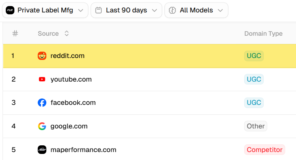Click the Facebook logo icon
Viewport: 296px width, 160px height.
42,103
